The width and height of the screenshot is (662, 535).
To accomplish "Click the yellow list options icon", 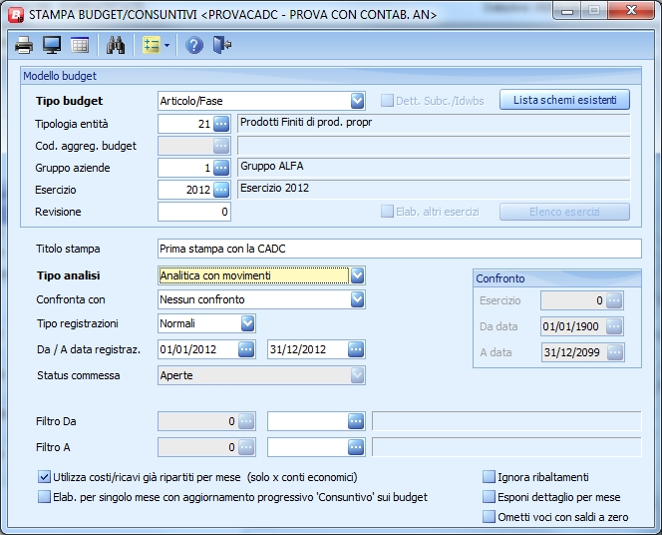I will coord(151,45).
